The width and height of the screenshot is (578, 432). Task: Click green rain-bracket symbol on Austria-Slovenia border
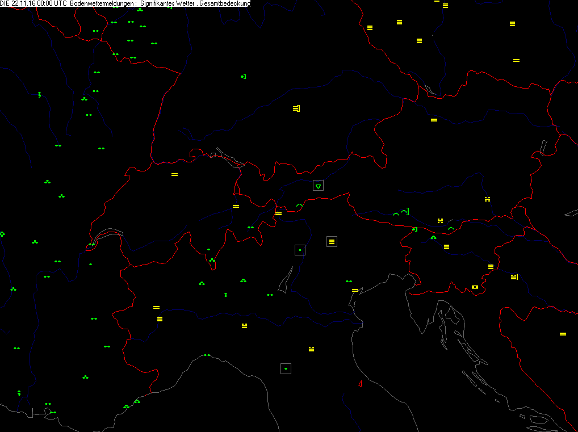click(414, 229)
